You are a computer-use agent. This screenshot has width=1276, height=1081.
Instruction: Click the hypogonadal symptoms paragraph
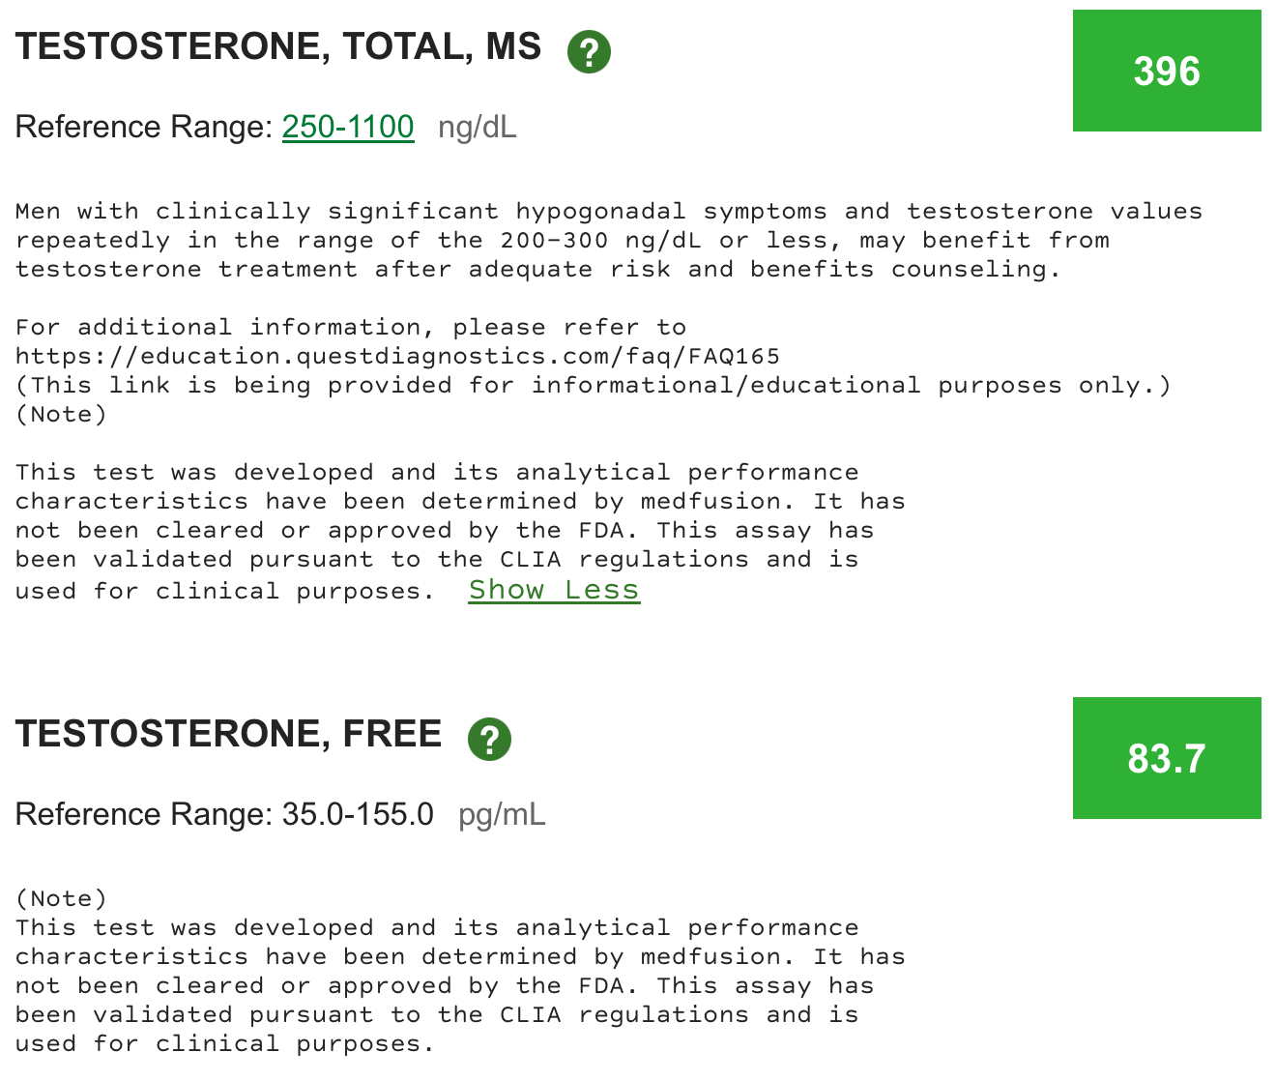(609, 240)
